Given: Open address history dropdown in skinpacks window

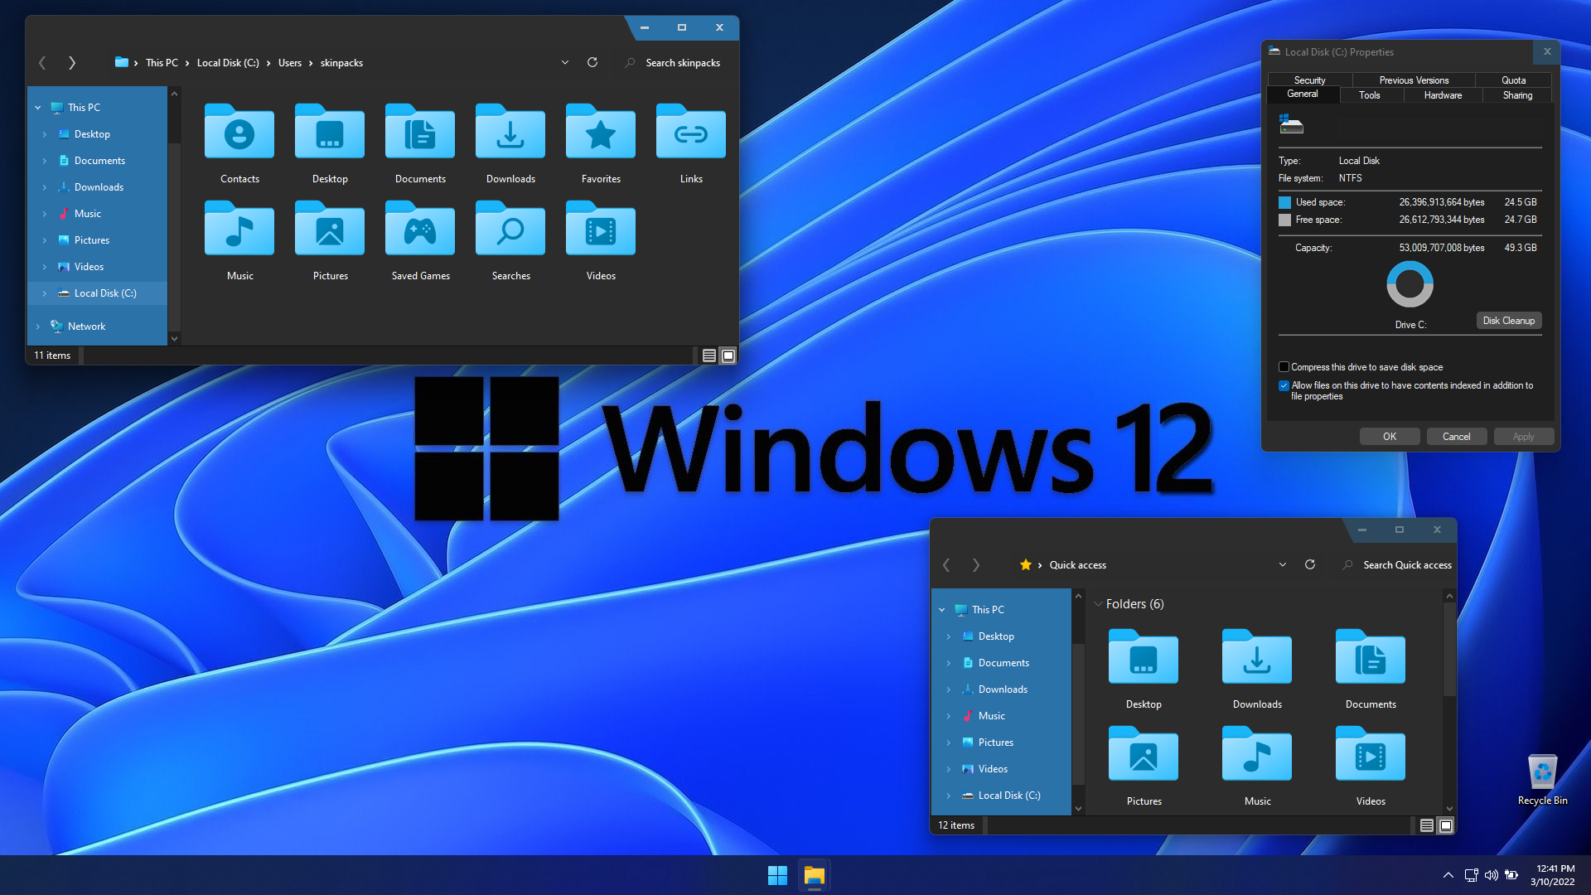Looking at the screenshot, I should click(565, 62).
